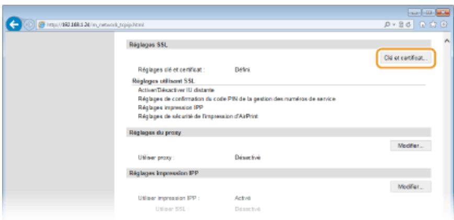Go back with the blue arrow button
The height and width of the screenshot is (220, 454).
tap(13, 24)
